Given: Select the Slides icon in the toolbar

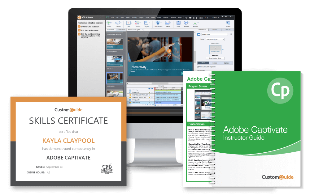Looking at the screenshot, I should pyautogui.click(x=108, y=23).
